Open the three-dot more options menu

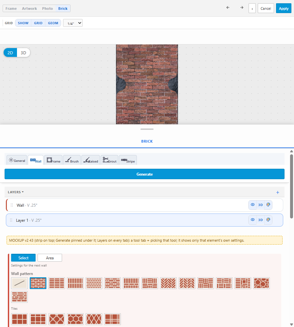252,9
